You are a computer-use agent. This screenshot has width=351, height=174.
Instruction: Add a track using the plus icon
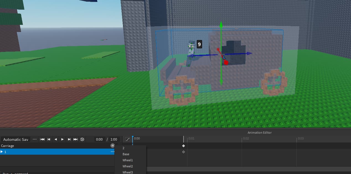click(113, 145)
